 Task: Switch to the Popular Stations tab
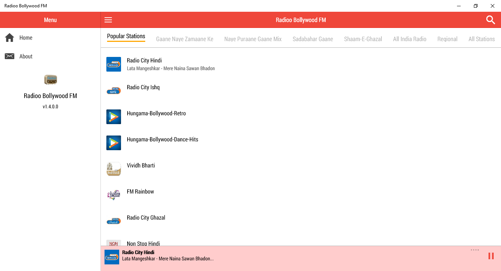pos(126,36)
